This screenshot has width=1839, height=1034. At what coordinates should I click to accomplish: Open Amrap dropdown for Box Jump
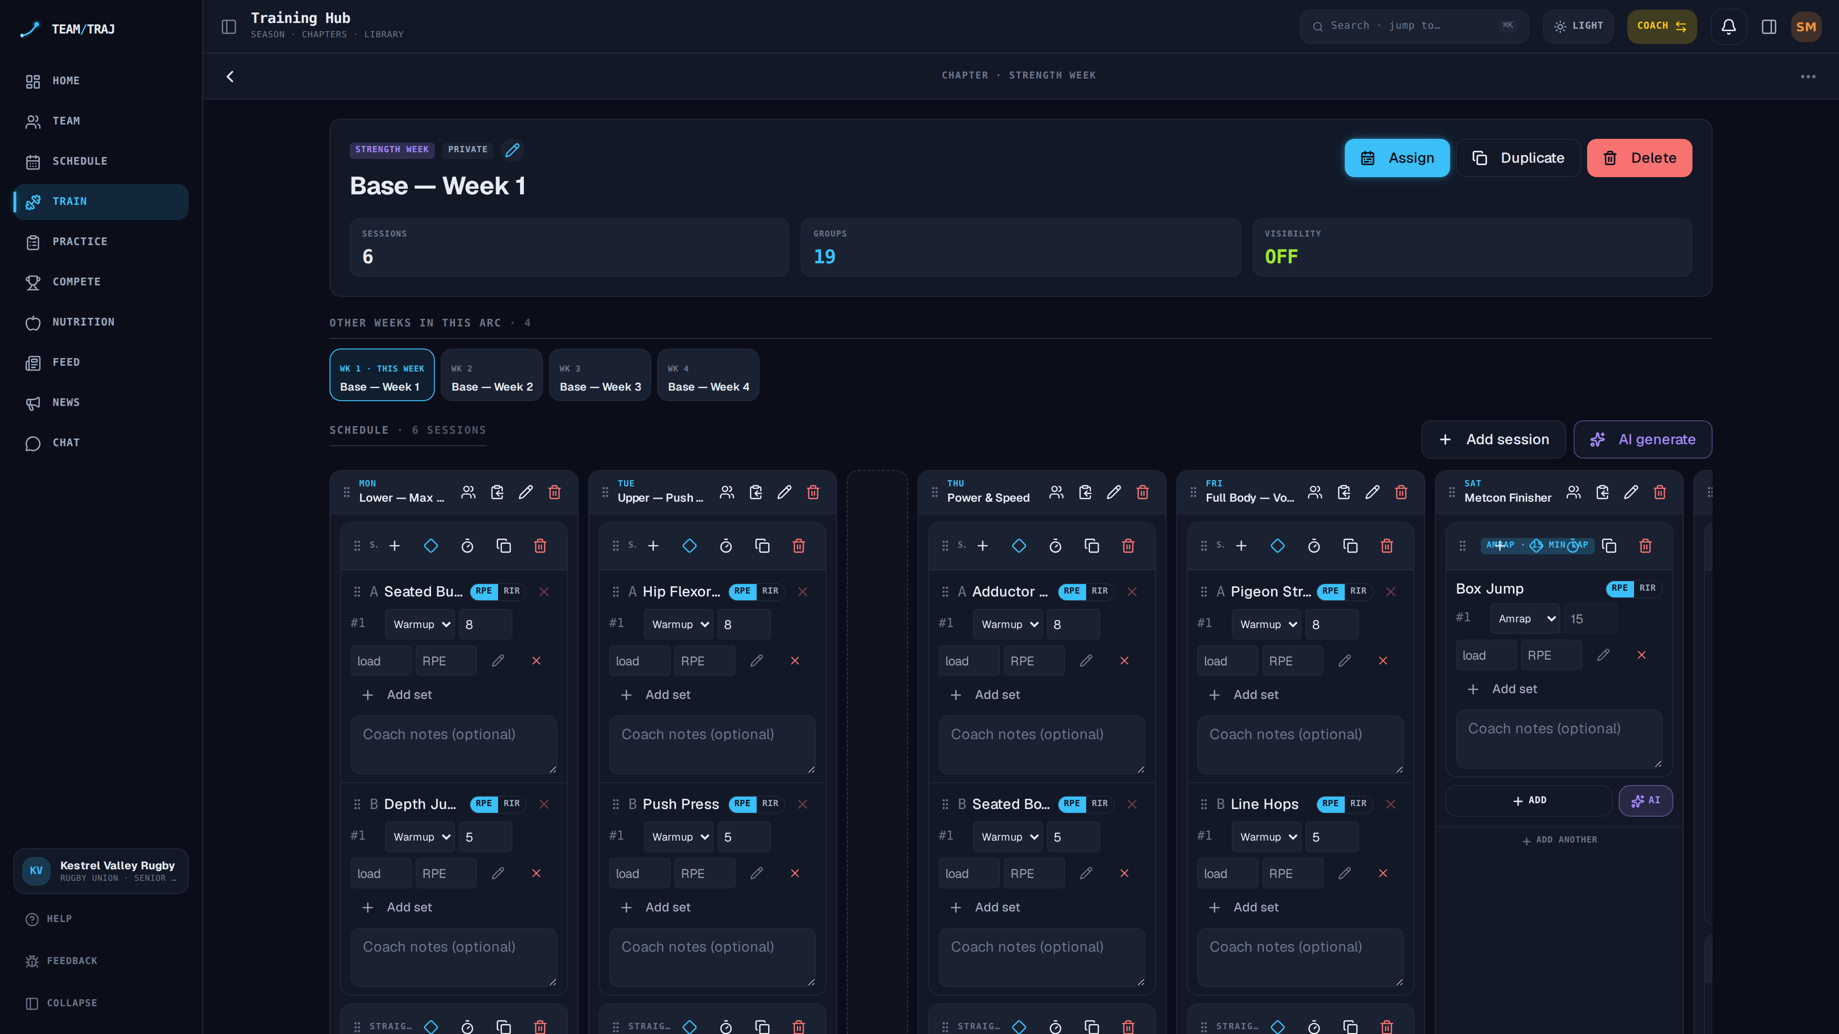coord(1525,618)
